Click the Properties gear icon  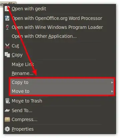7,129
